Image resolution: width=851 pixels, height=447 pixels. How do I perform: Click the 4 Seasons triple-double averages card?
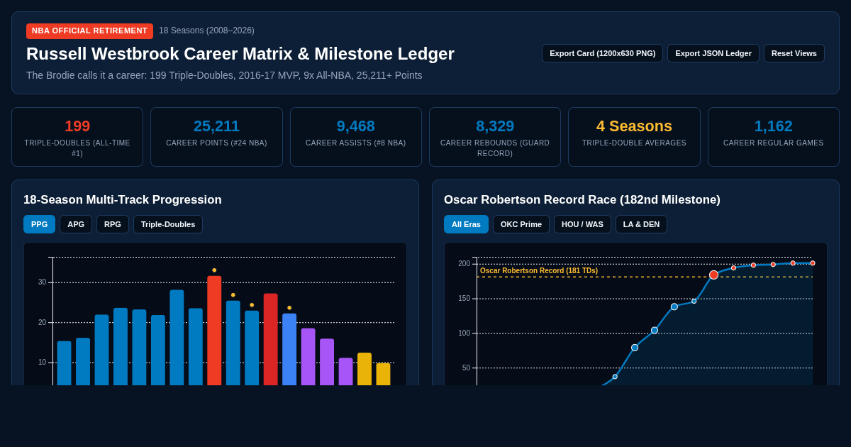pyautogui.click(x=634, y=137)
